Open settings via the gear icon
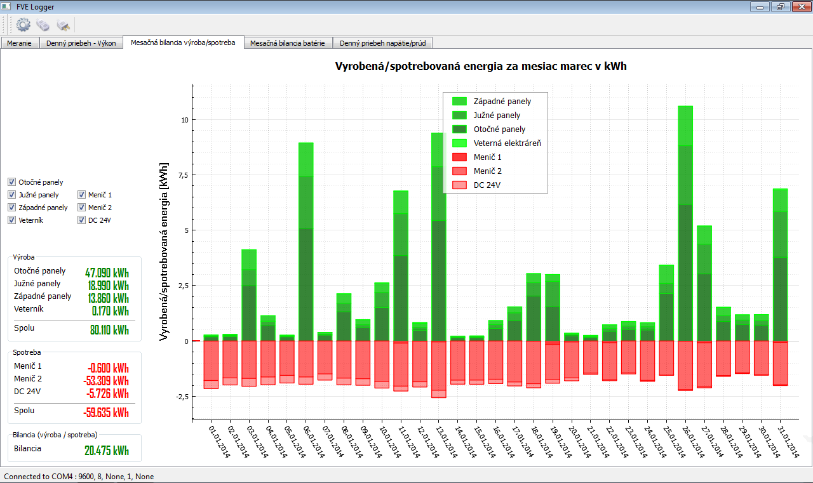The height and width of the screenshot is (483, 813). [x=24, y=25]
